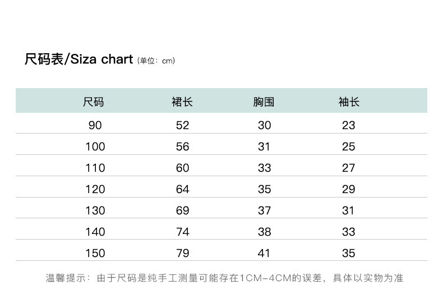The width and height of the screenshot is (443, 294).
Task: Click the unit label (单位: cm)
Action: click(x=156, y=61)
